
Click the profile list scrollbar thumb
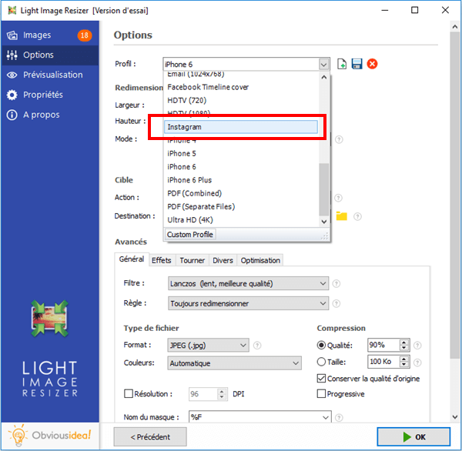(324, 189)
